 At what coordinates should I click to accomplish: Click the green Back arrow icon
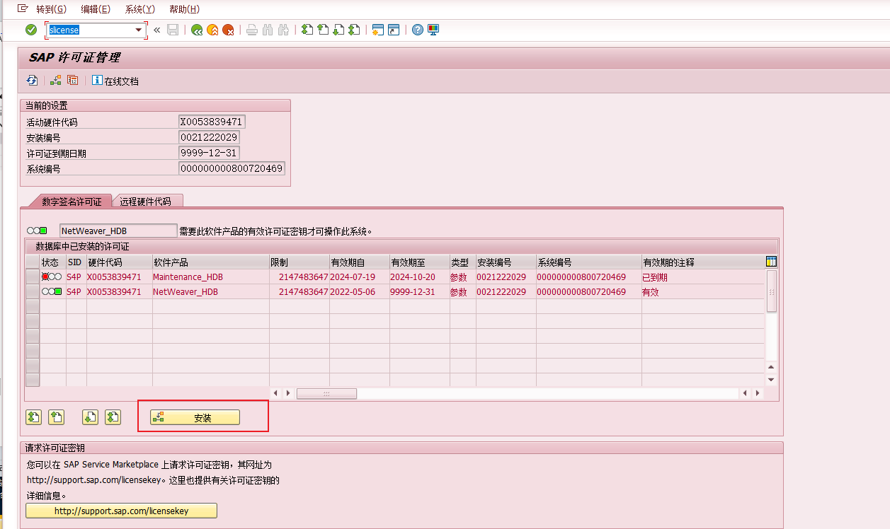point(197,30)
